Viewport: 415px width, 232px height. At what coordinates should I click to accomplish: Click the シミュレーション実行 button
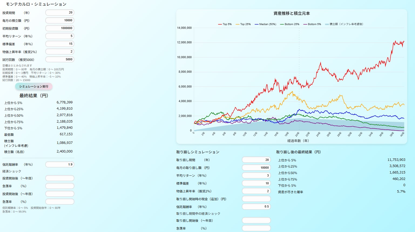click(x=33, y=86)
